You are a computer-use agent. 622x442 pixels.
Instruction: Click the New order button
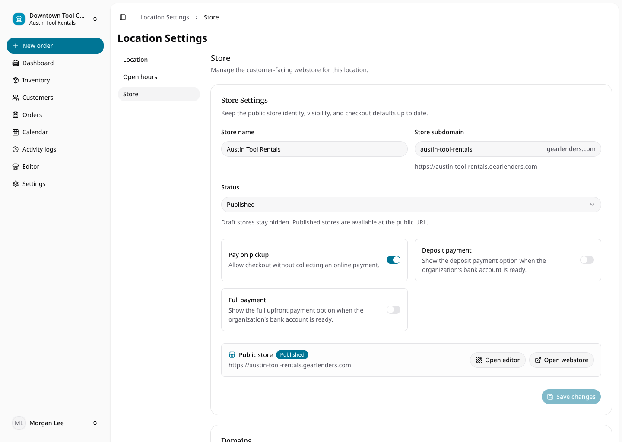pos(55,46)
